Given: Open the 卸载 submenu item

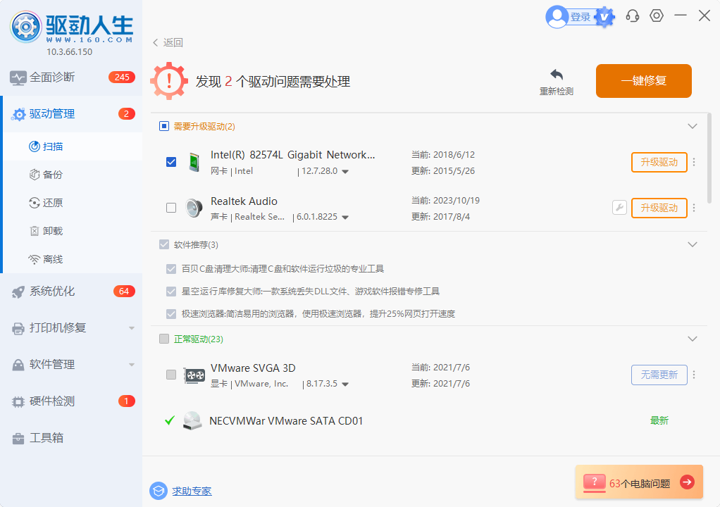Looking at the screenshot, I should click(73, 231).
